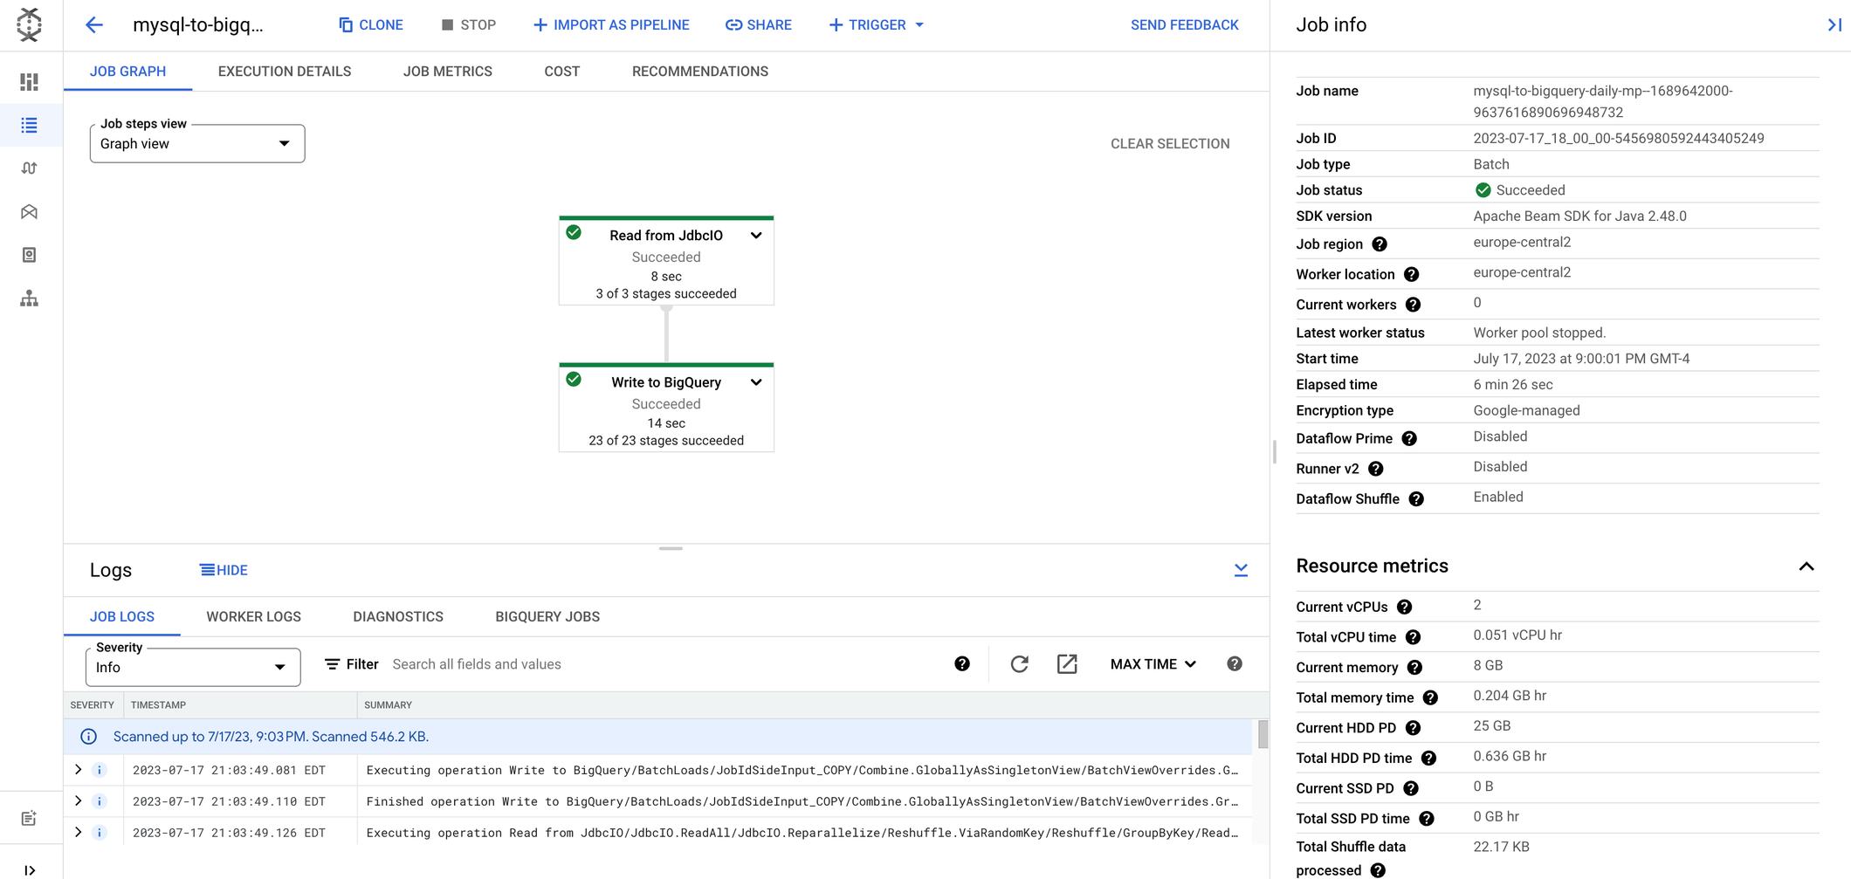Image resolution: width=1851 pixels, height=879 pixels.
Task: Go back with the left arrow
Action: 94,24
